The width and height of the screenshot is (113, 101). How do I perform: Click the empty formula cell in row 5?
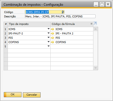[72, 47]
